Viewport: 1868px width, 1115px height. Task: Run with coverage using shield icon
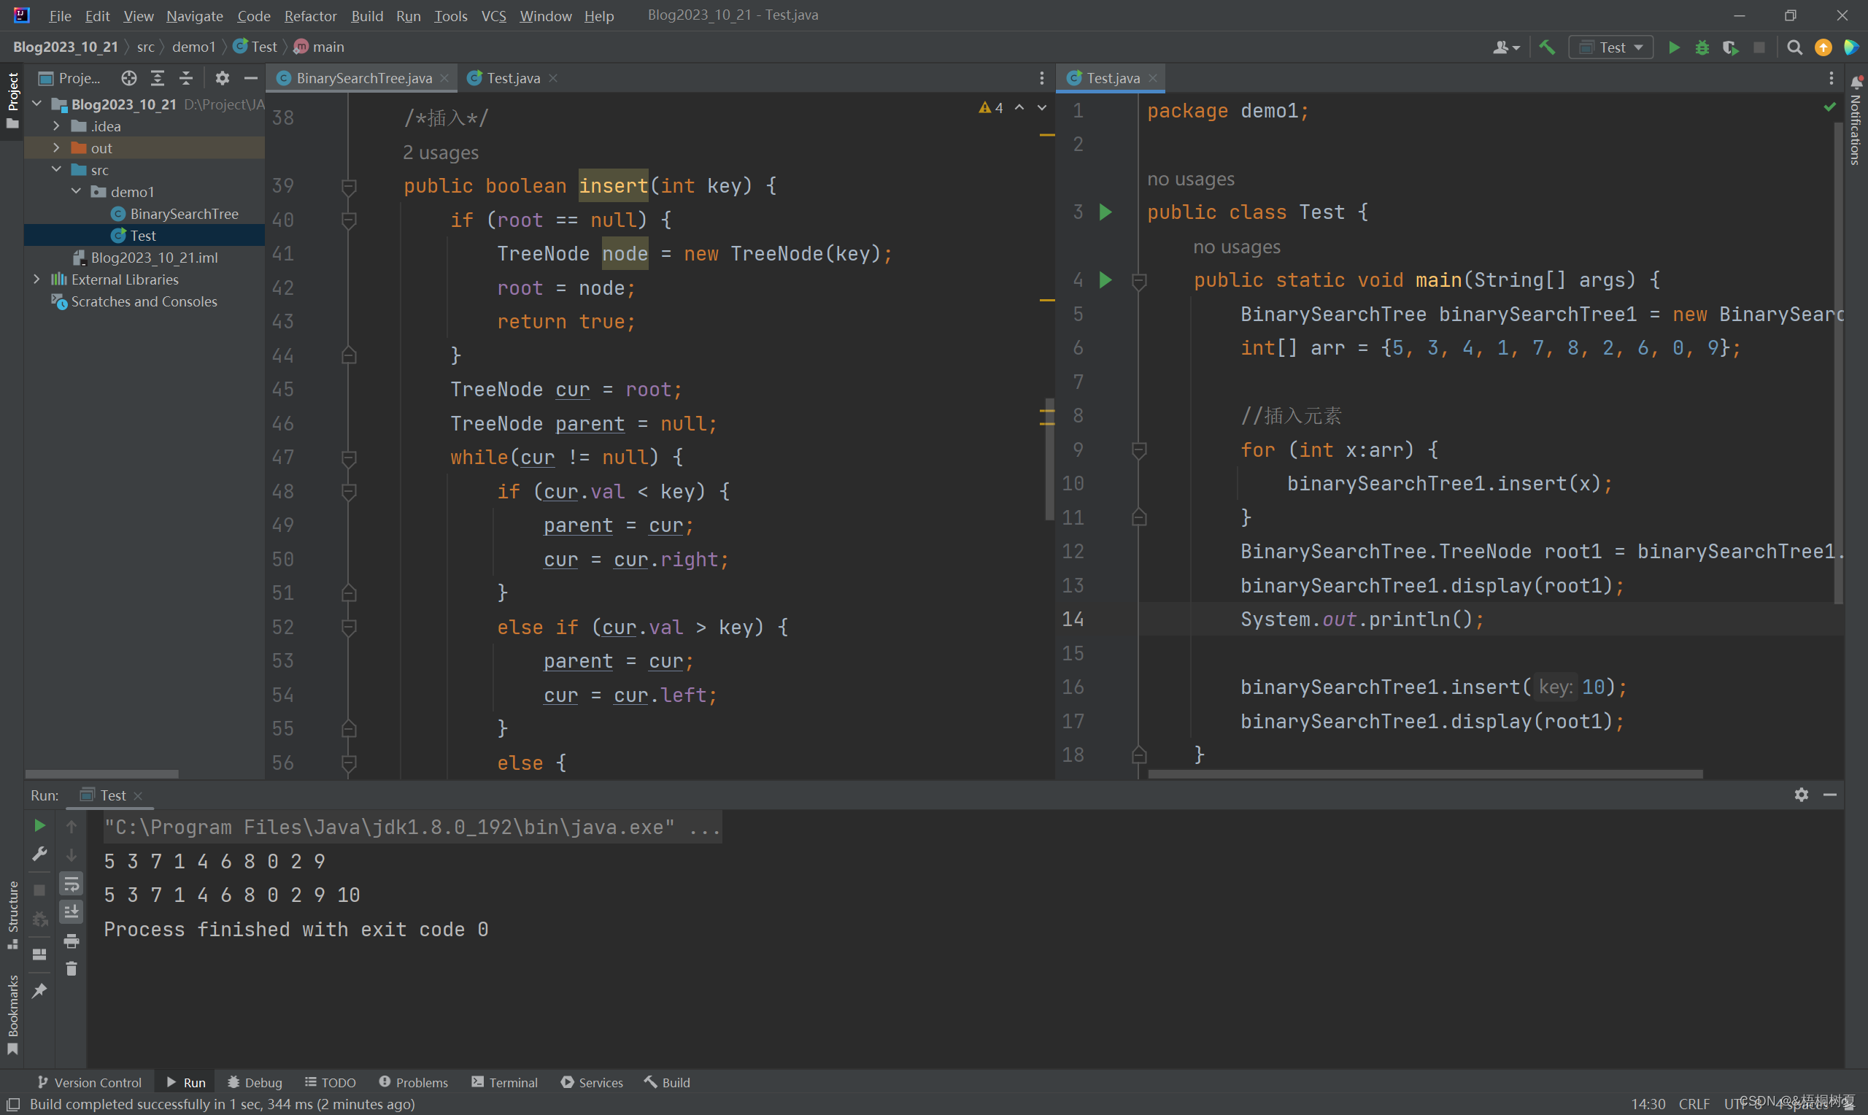(1731, 47)
